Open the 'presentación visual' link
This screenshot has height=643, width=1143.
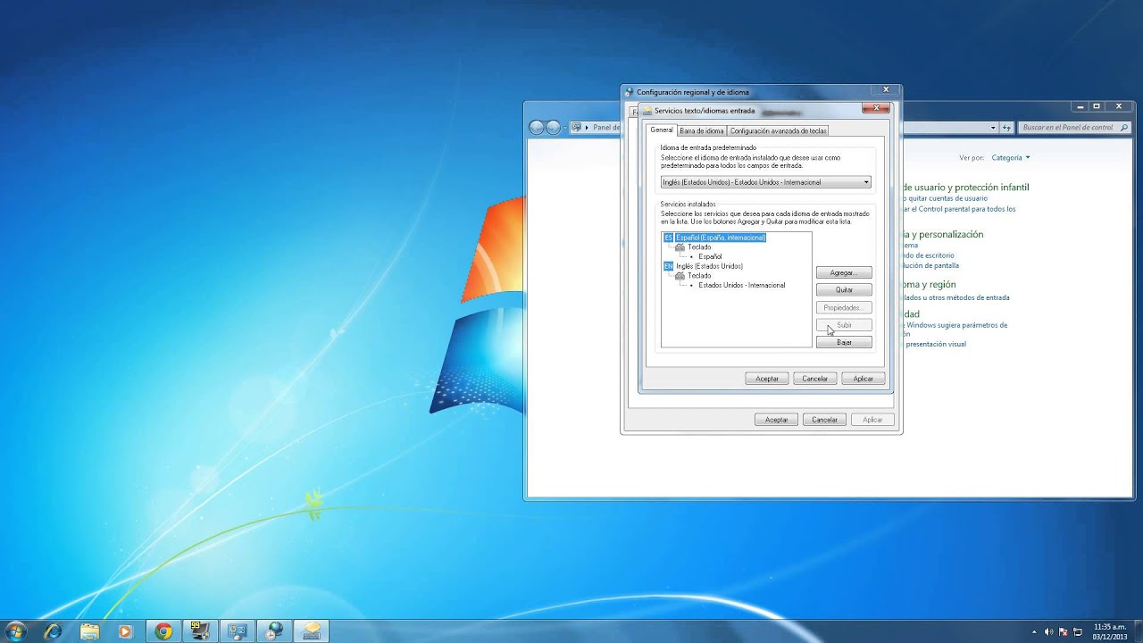coord(936,344)
